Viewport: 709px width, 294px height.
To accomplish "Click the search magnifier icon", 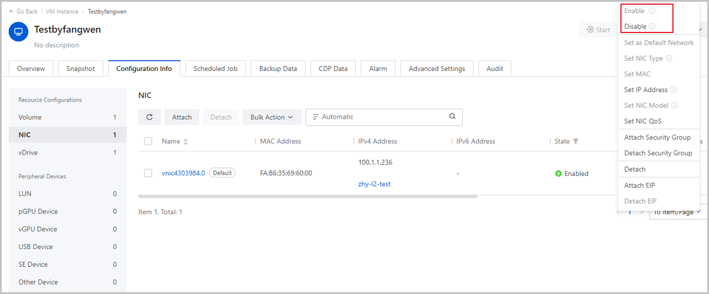I will 452,117.
